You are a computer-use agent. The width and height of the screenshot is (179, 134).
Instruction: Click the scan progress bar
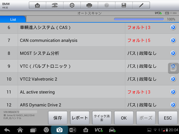click(139, 19)
